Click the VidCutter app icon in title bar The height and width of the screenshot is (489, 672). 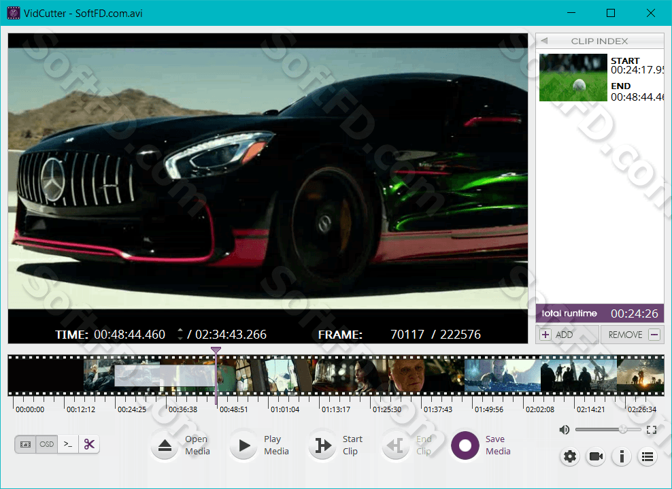[x=14, y=13]
